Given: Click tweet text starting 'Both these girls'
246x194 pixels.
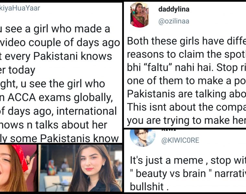Looking at the screenshot, I should 186,41.
